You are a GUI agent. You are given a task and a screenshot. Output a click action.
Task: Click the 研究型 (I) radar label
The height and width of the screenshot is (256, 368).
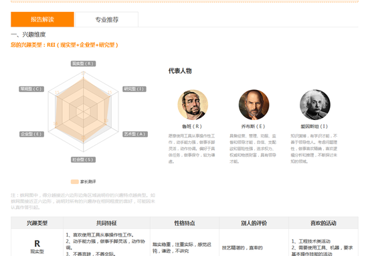click(x=134, y=89)
